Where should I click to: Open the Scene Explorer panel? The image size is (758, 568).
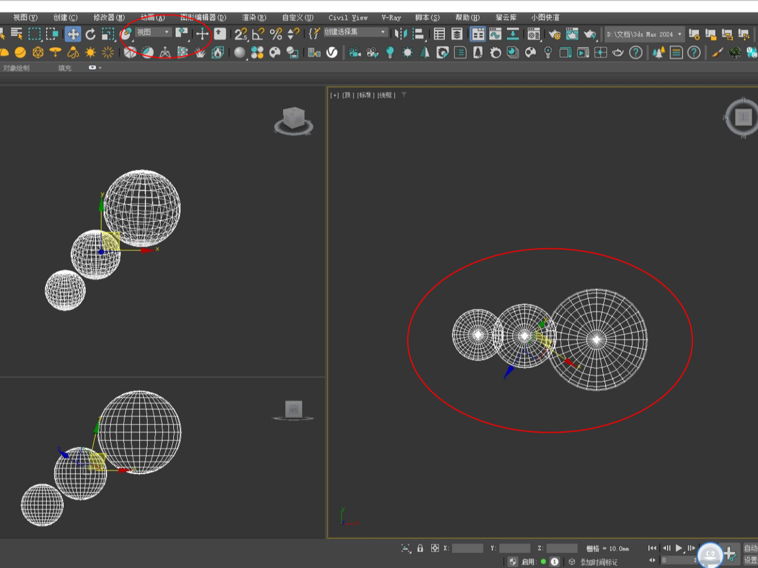point(439,34)
